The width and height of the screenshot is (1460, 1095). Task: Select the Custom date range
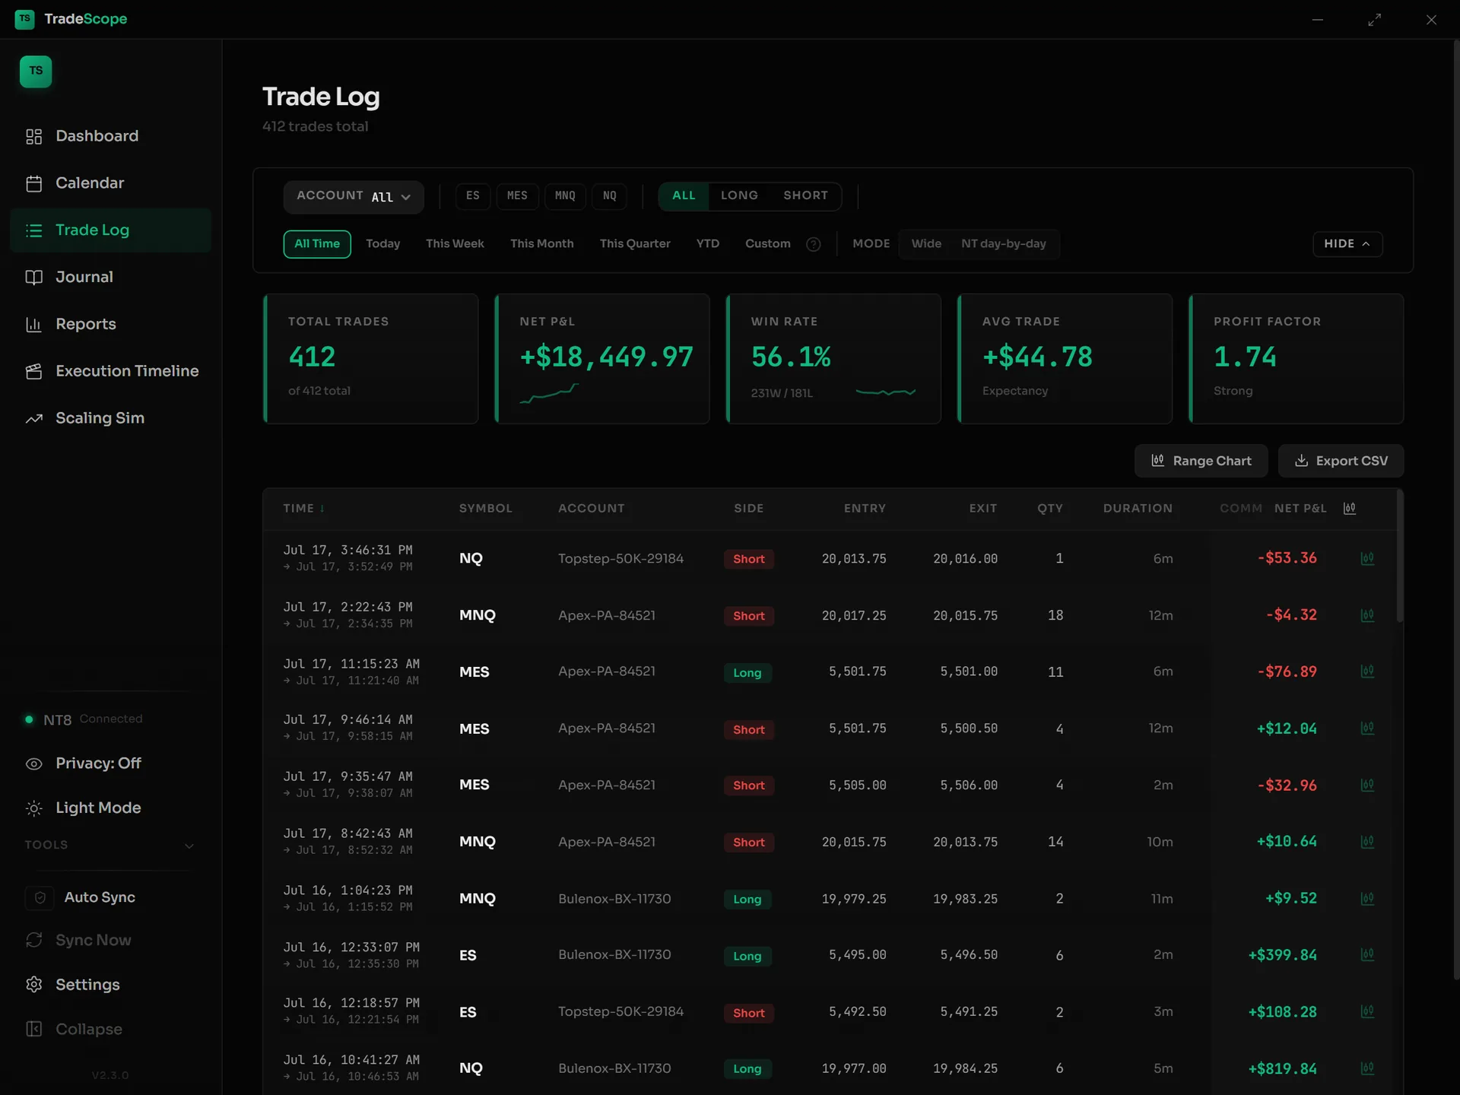[x=767, y=244]
